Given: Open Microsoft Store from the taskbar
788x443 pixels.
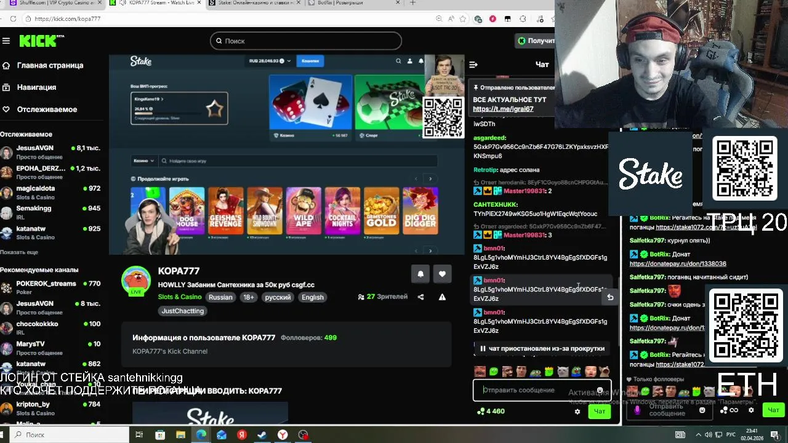Looking at the screenshot, I should (160, 435).
